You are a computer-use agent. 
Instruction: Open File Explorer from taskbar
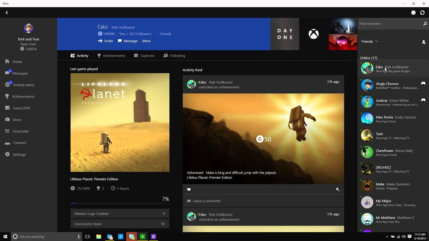99,237
